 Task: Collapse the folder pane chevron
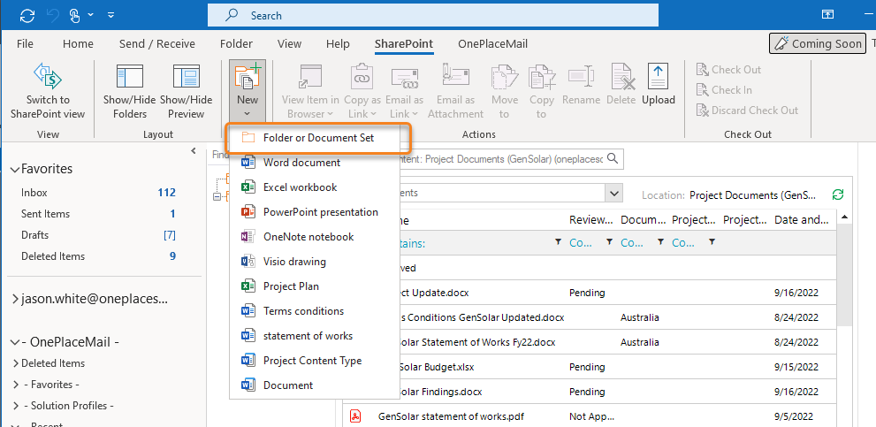pyautogui.click(x=194, y=151)
